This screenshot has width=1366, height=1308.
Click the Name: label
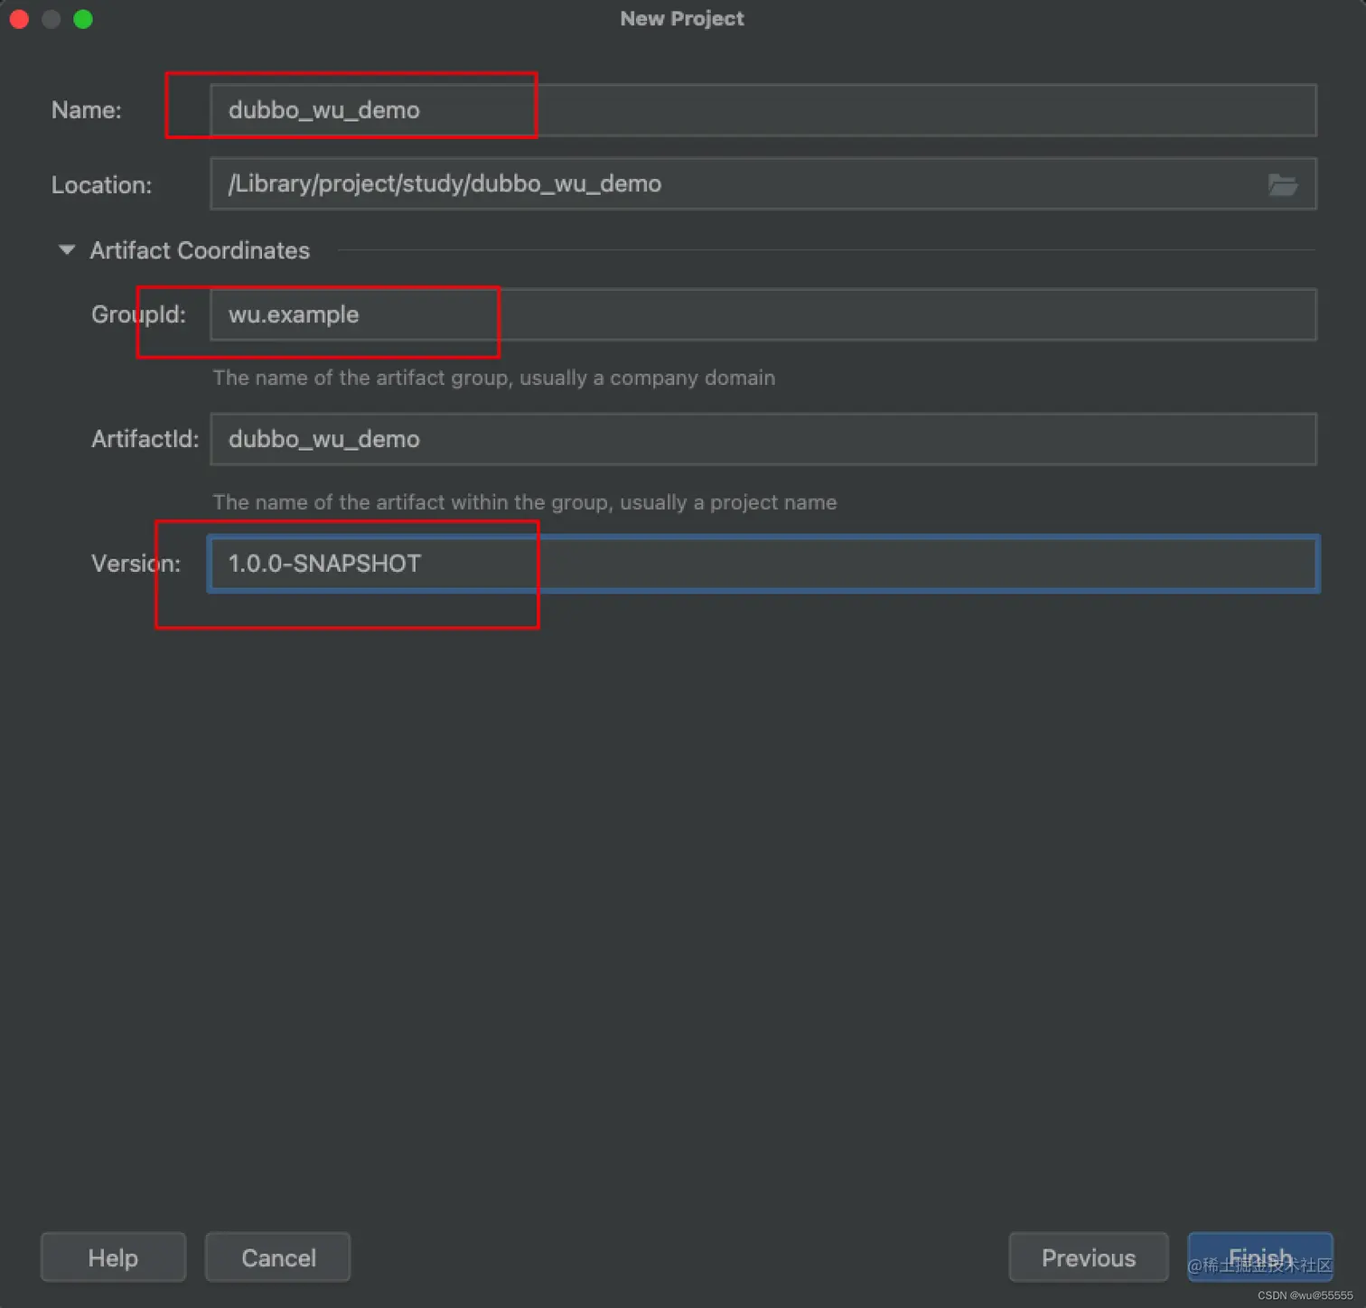(87, 110)
